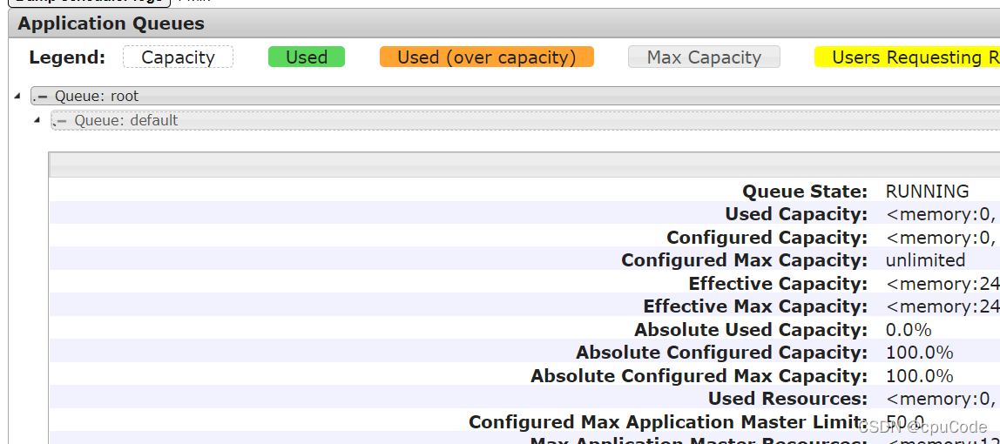
Task: Click the Configured Capacity: label
Action: pos(767,237)
